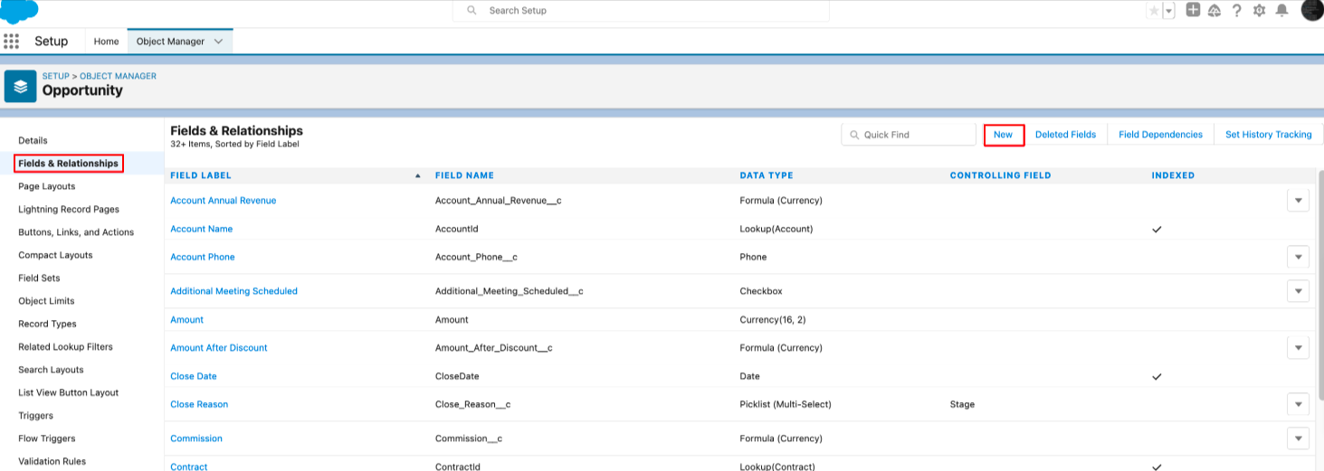Select the Object Manager tab
This screenshot has width=1324, height=471.
click(x=170, y=42)
